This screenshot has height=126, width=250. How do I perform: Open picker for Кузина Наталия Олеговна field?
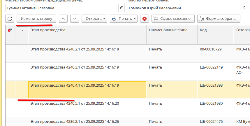click(x=122, y=8)
